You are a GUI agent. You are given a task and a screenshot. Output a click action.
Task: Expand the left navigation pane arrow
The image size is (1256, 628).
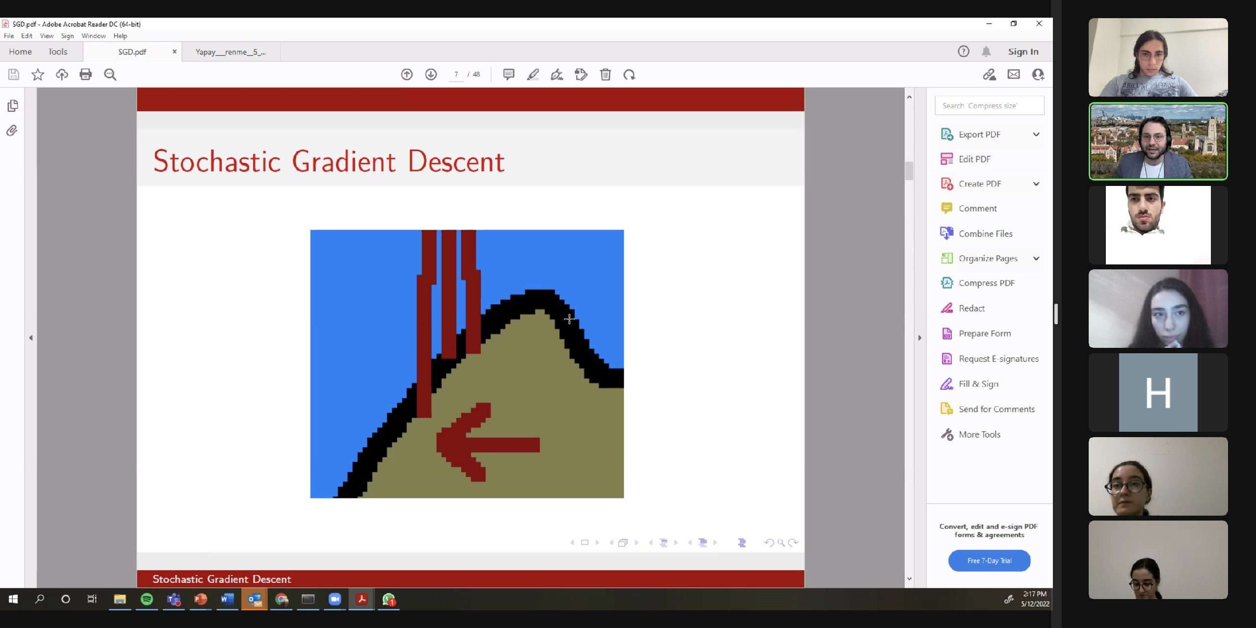31,338
